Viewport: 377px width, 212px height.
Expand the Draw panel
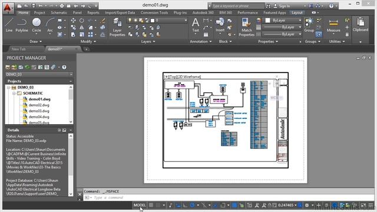(x=35, y=41)
